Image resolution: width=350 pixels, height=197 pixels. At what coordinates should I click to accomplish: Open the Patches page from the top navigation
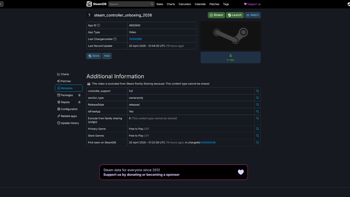pos(214,4)
